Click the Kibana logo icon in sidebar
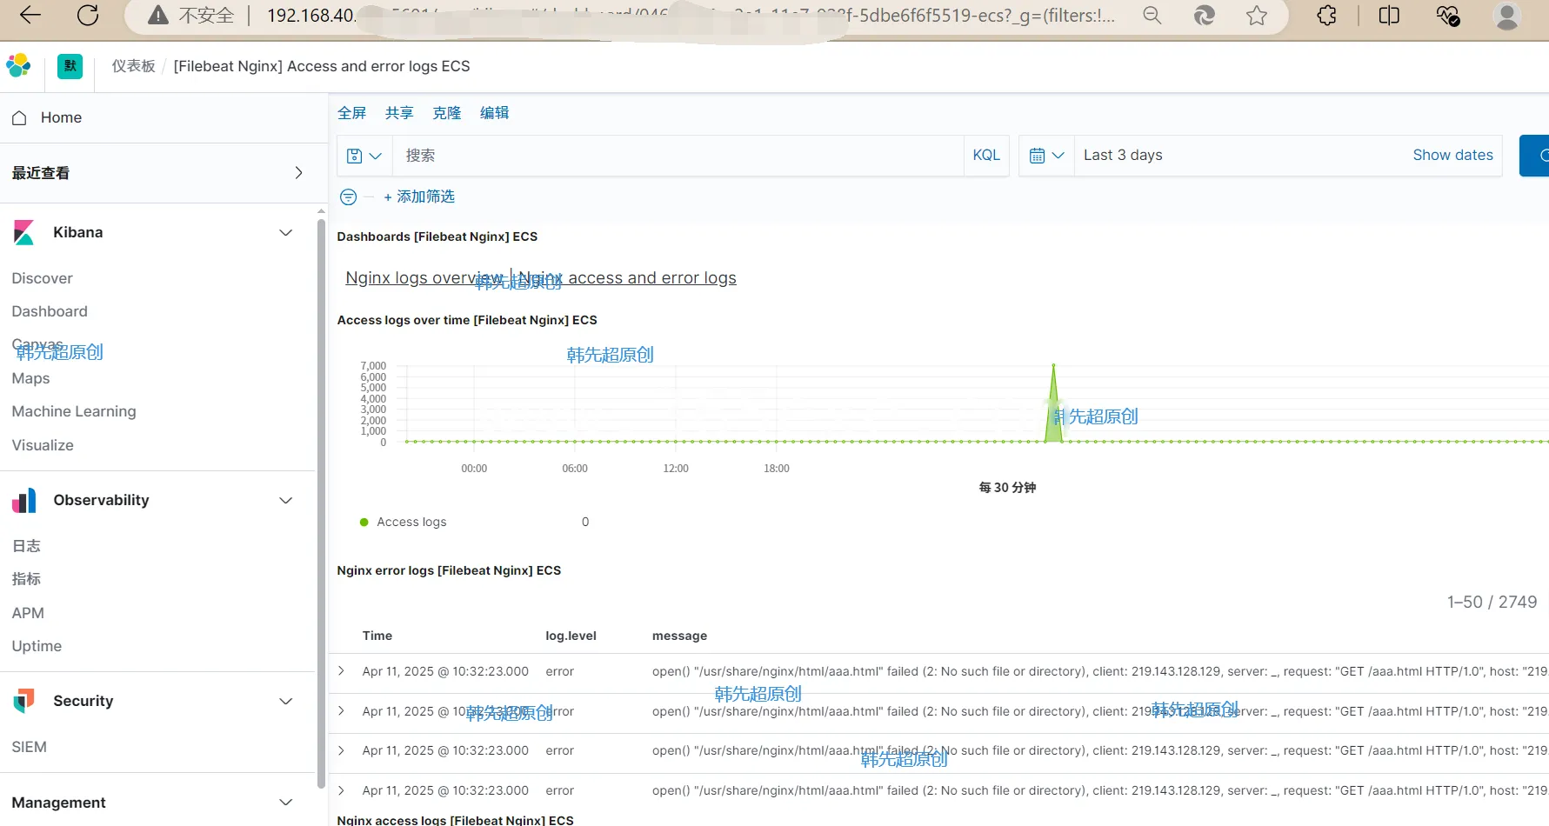Viewport: 1549px width, 826px height. pos(24,232)
